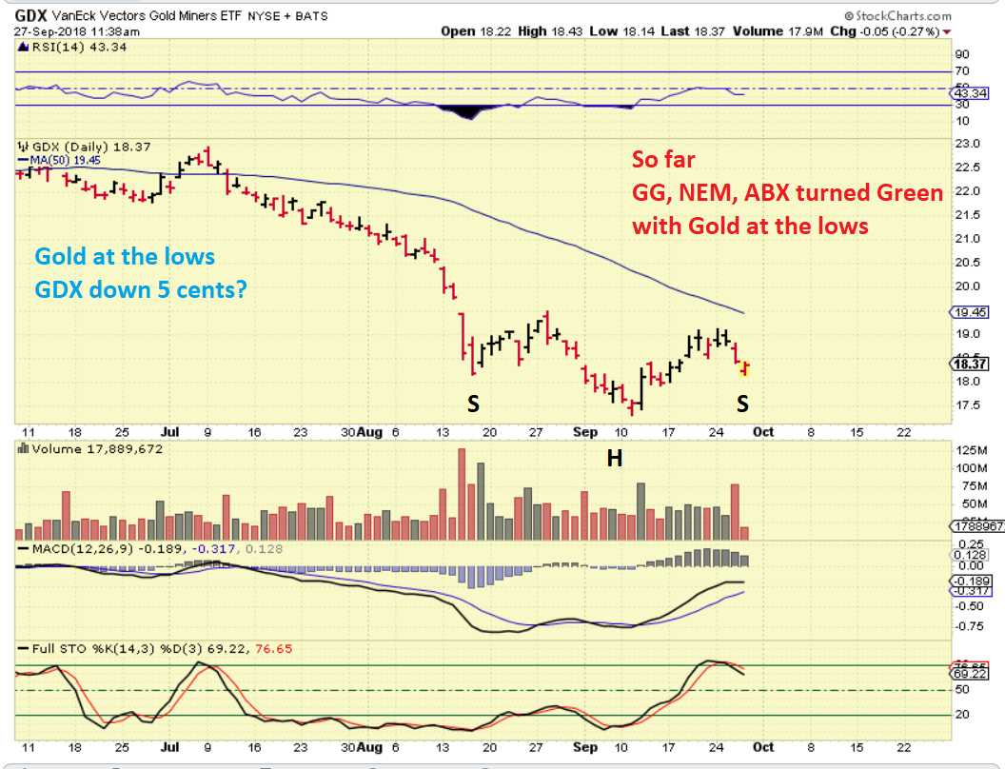The width and height of the screenshot is (1005, 769).
Task: Click the red 'with Gold at the lows' annotation
Action: click(750, 227)
